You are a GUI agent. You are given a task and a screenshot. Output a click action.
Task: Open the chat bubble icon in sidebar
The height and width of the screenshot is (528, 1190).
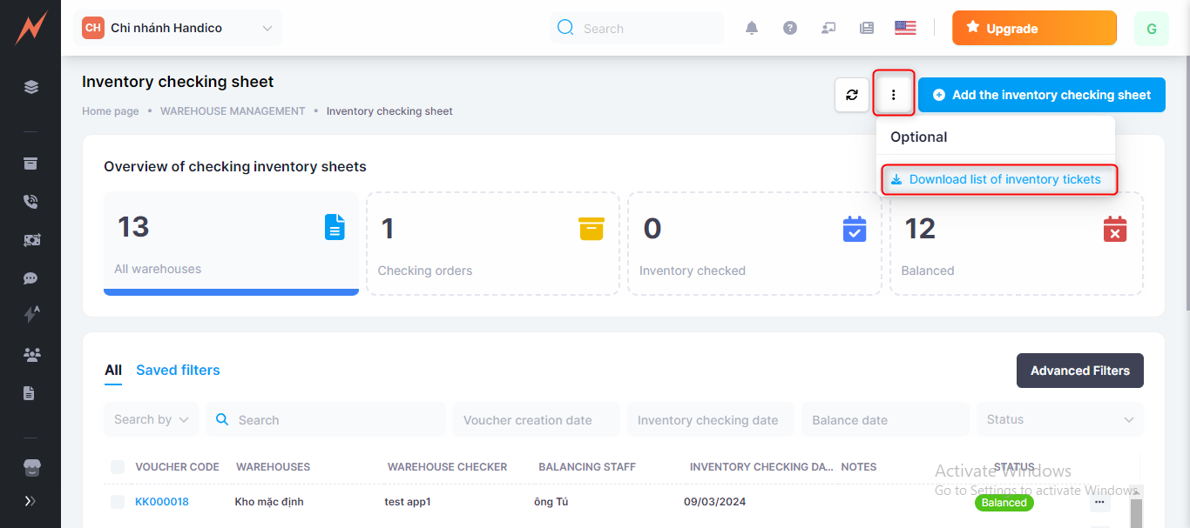point(30,278)
